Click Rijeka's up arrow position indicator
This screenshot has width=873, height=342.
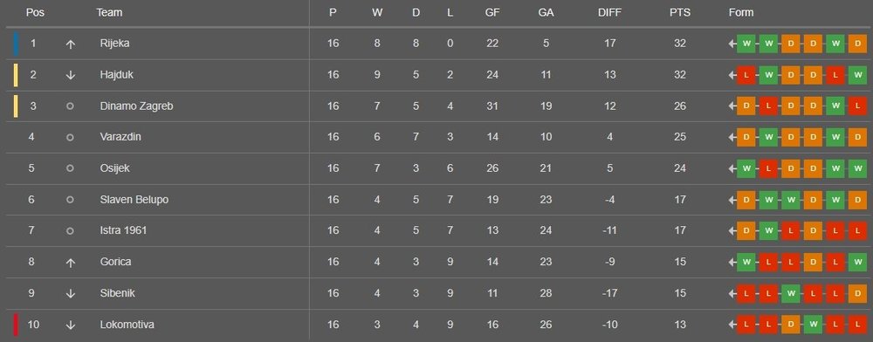point(70,44)
